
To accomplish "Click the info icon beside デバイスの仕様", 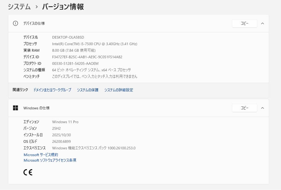I will [x=15, y=23].
